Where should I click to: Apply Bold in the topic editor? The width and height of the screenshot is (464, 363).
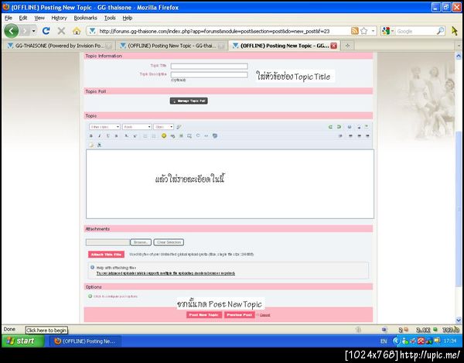pos(91,136)
